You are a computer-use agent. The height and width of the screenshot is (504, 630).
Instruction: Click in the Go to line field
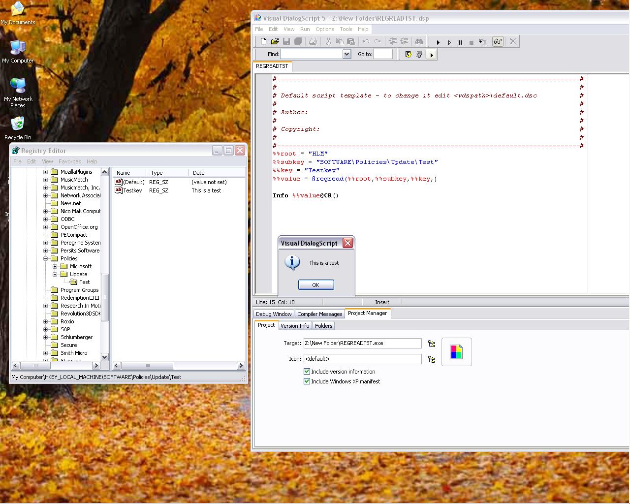coord(383,54)
